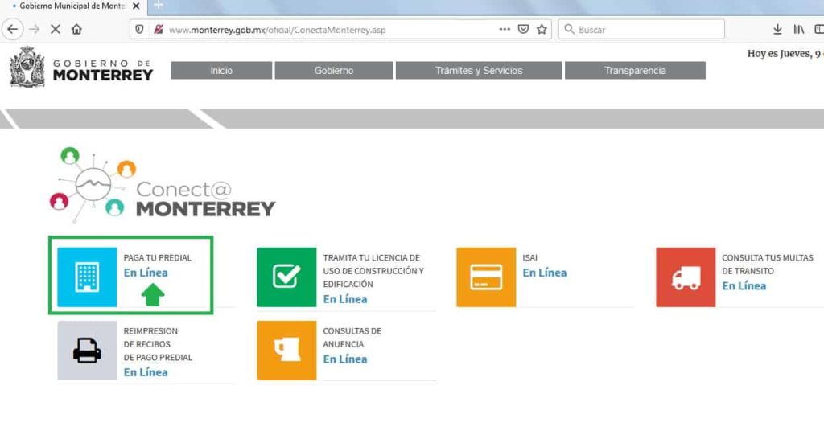Open the library bookshelf icon
The width and height of the screenshot is (824, 435).
pos(799,30)
